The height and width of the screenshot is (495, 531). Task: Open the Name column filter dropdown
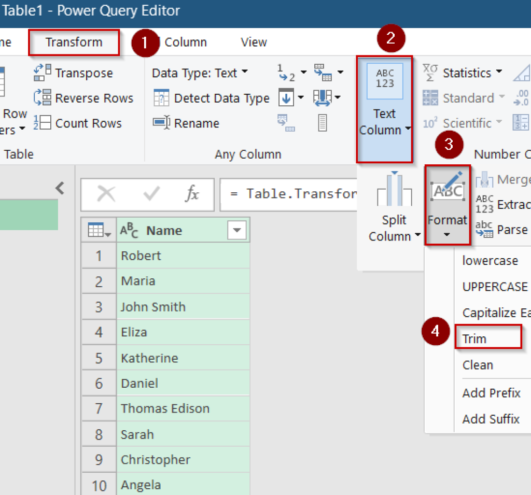click(236, 230)
